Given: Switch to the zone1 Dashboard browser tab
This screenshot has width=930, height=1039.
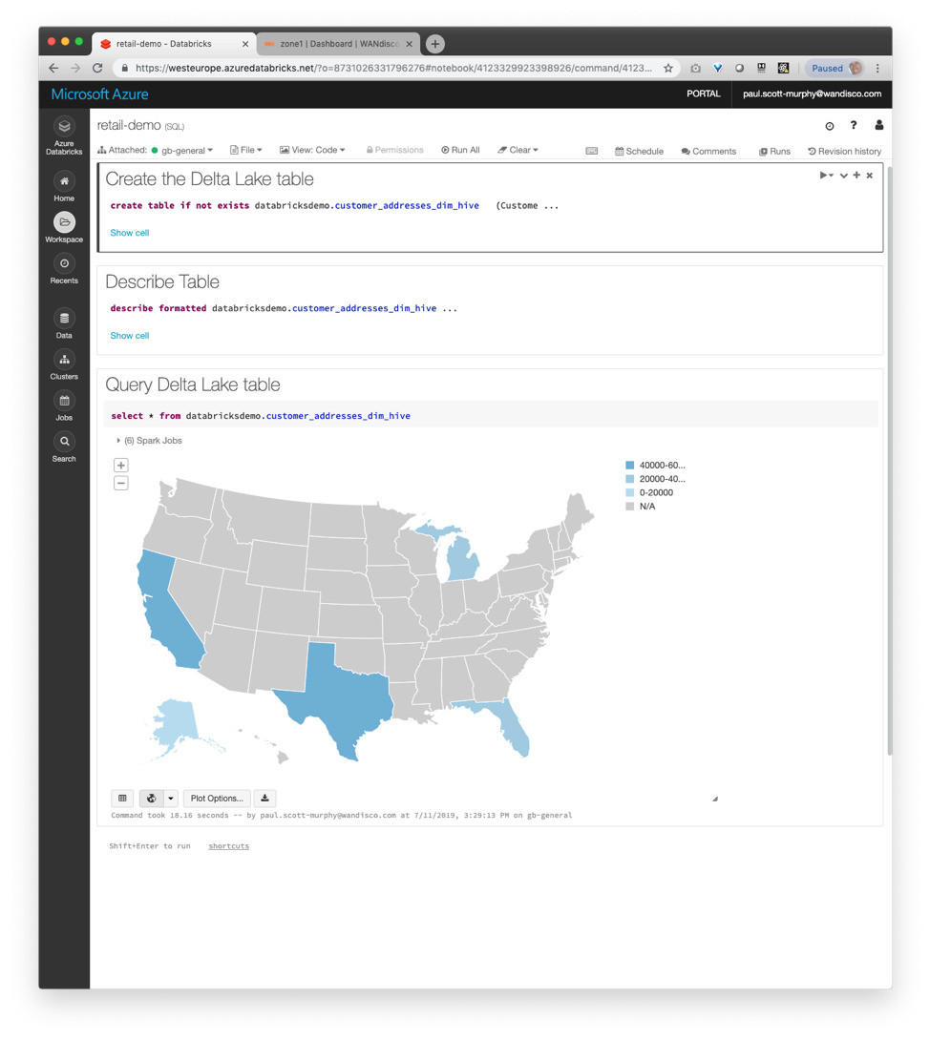Looking at the screenshot, I should (337, 44).
